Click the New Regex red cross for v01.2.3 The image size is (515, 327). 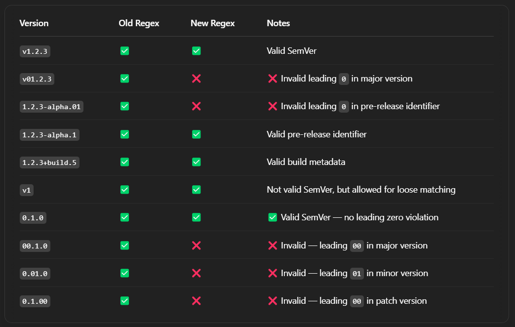coord(196,79)
